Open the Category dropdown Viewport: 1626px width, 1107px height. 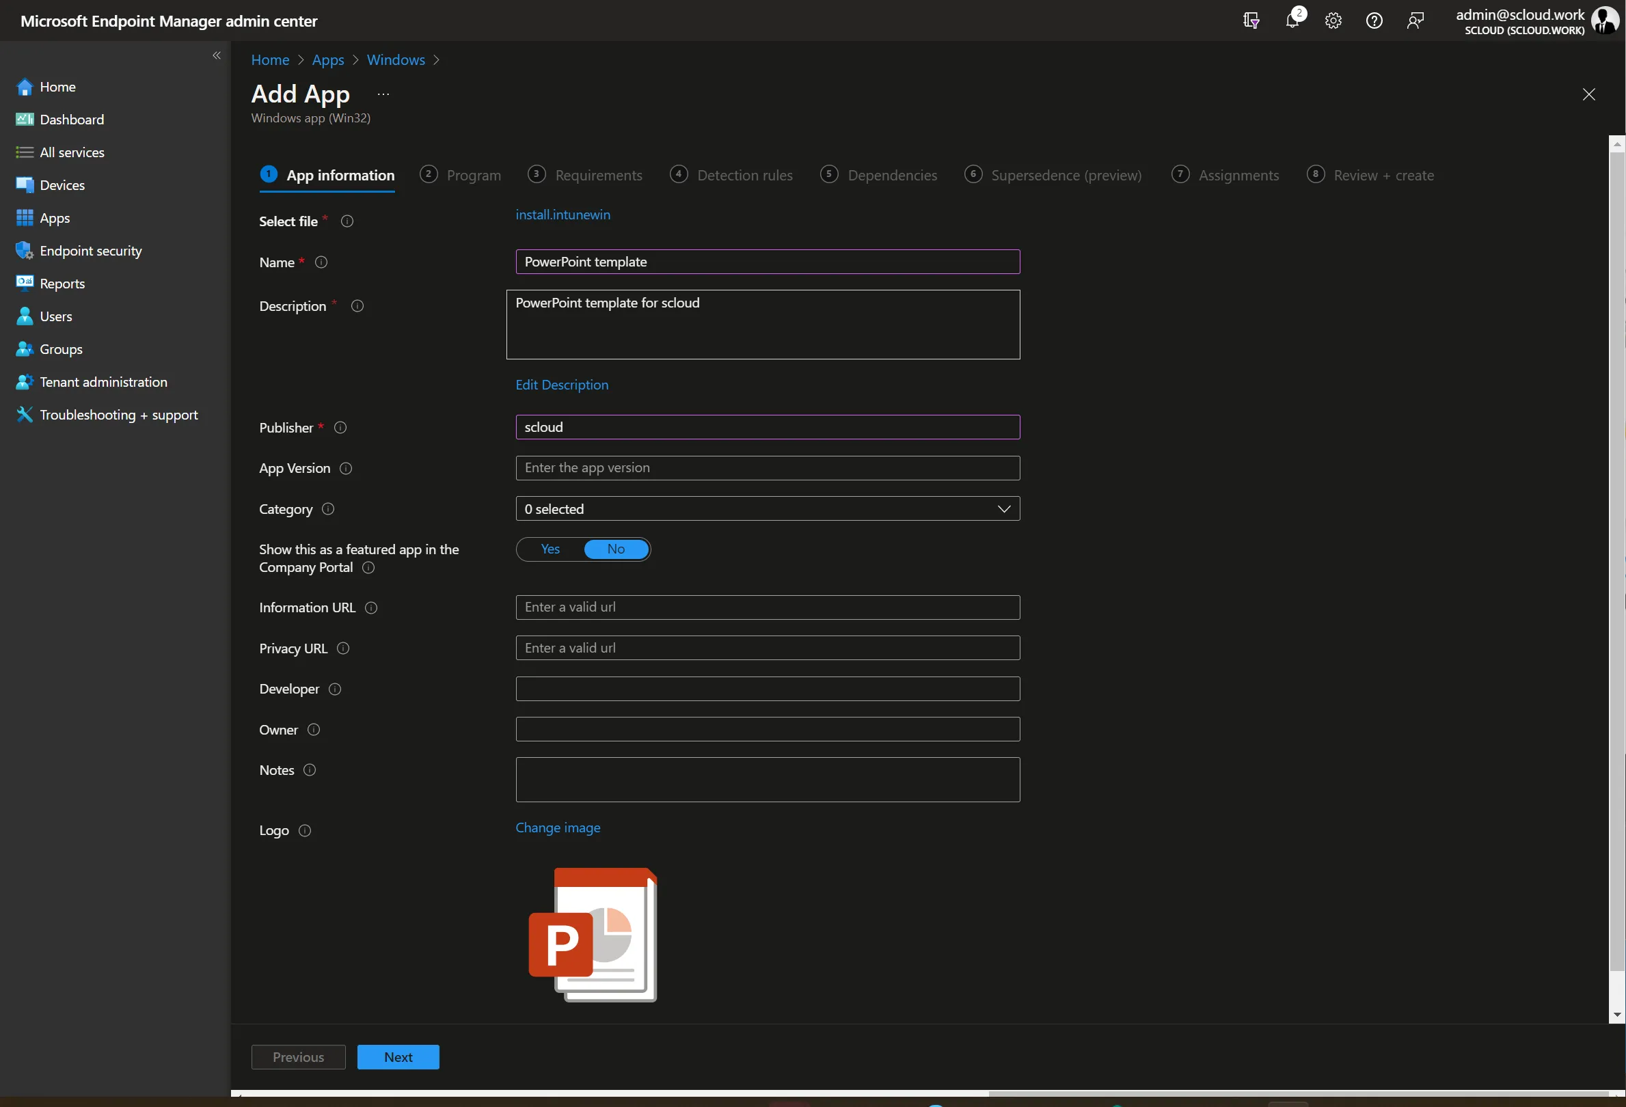768,509
